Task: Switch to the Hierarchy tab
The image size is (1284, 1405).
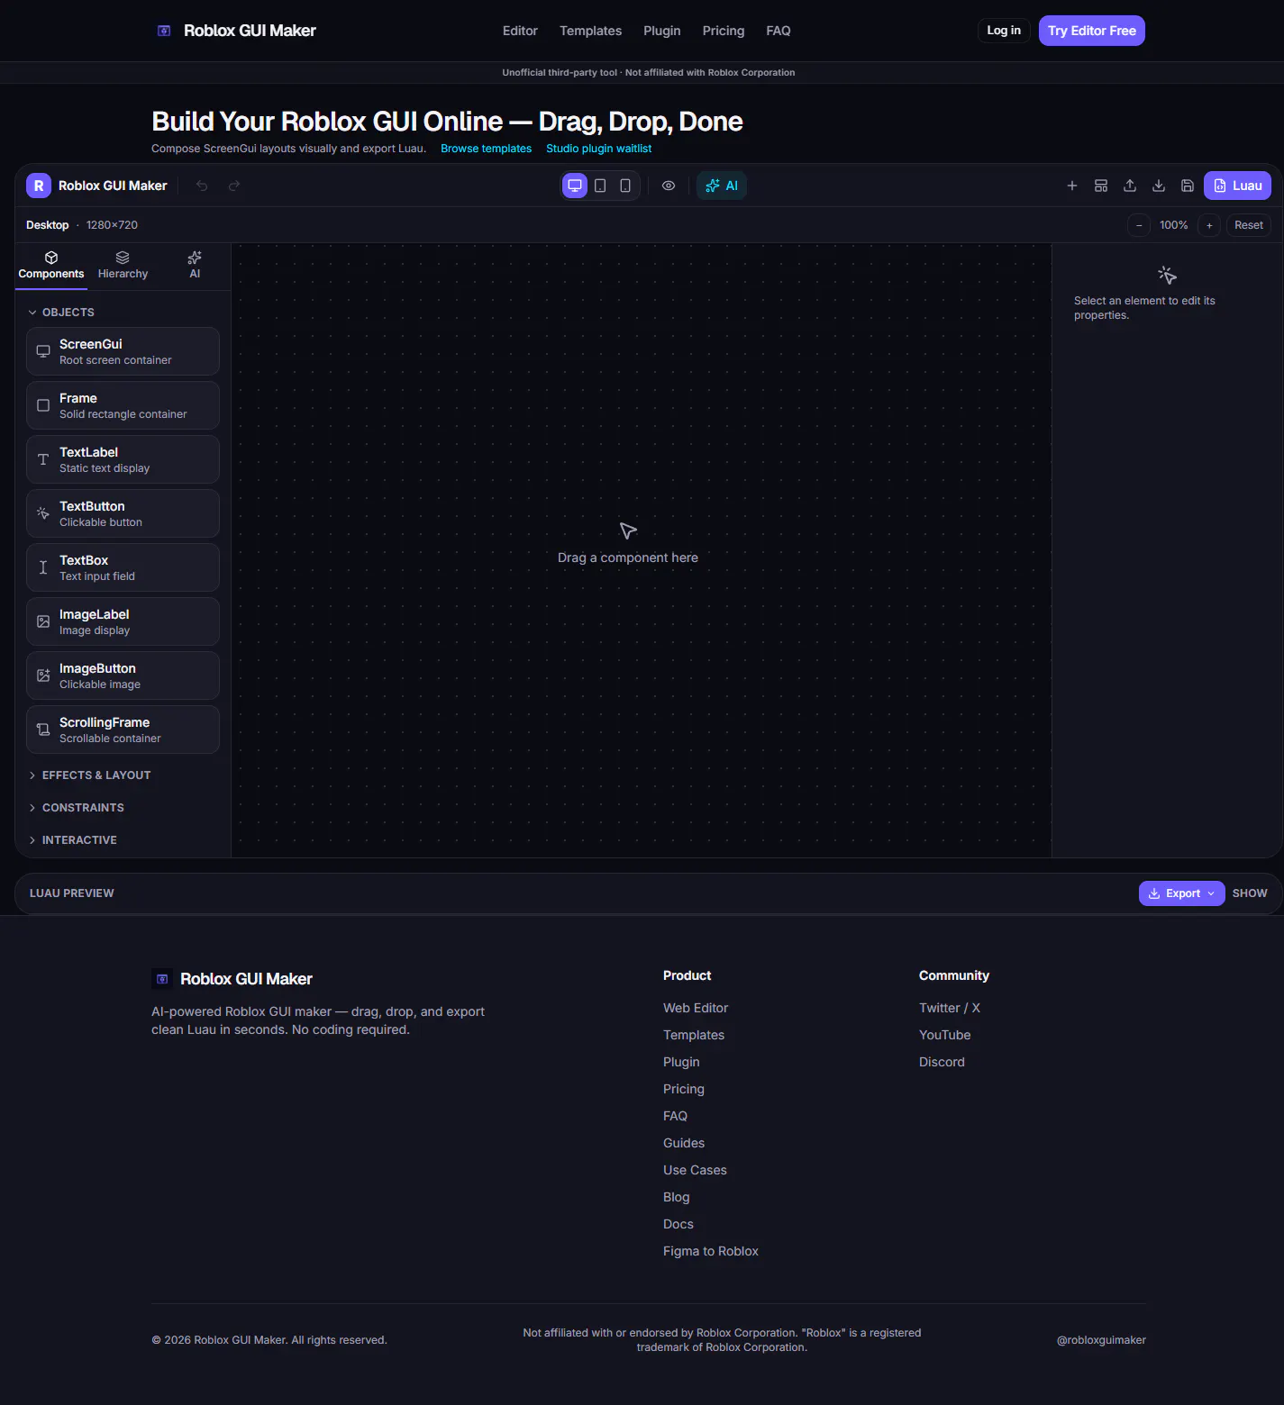Action: pos(123,266)
